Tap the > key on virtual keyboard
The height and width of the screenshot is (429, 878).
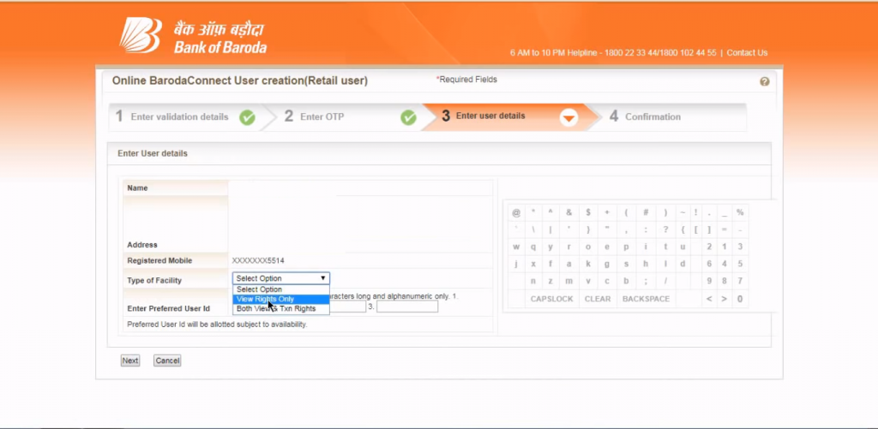tap(724, 299)
